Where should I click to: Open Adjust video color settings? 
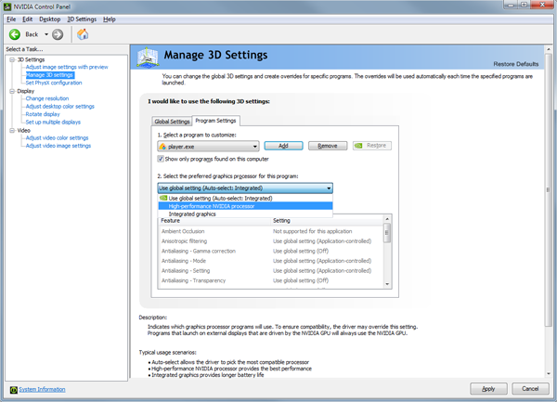tap(57, 137)
